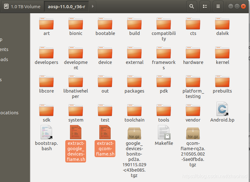This screenshot has width=250, height=182.
Task: Open the bootable folder
Action: (x=105, y=24)
